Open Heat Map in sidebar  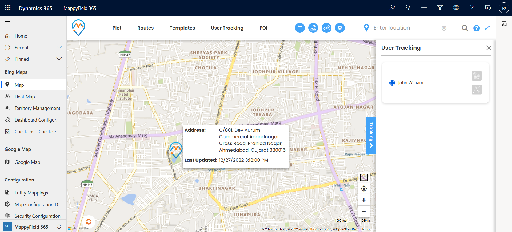[33, 97]
